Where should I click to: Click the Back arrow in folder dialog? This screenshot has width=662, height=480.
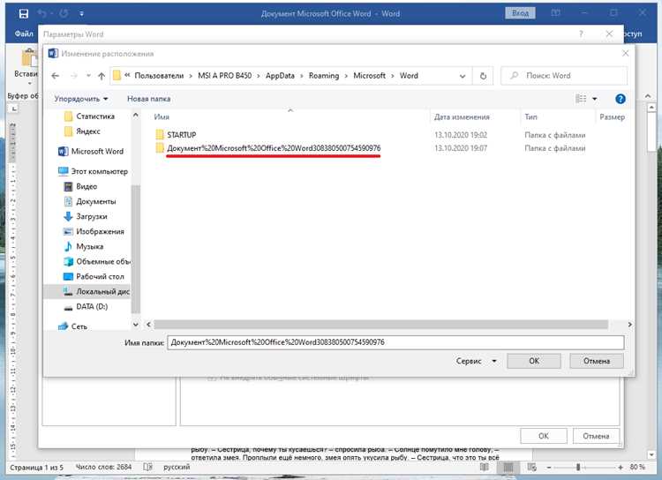55,76
